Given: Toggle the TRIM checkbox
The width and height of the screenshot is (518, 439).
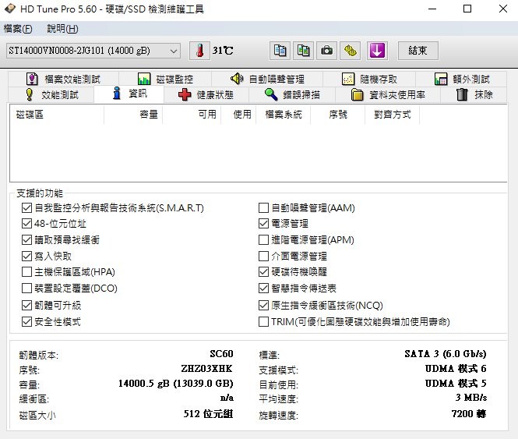Looking at the screenshot, I should click(x=264, y=321).
